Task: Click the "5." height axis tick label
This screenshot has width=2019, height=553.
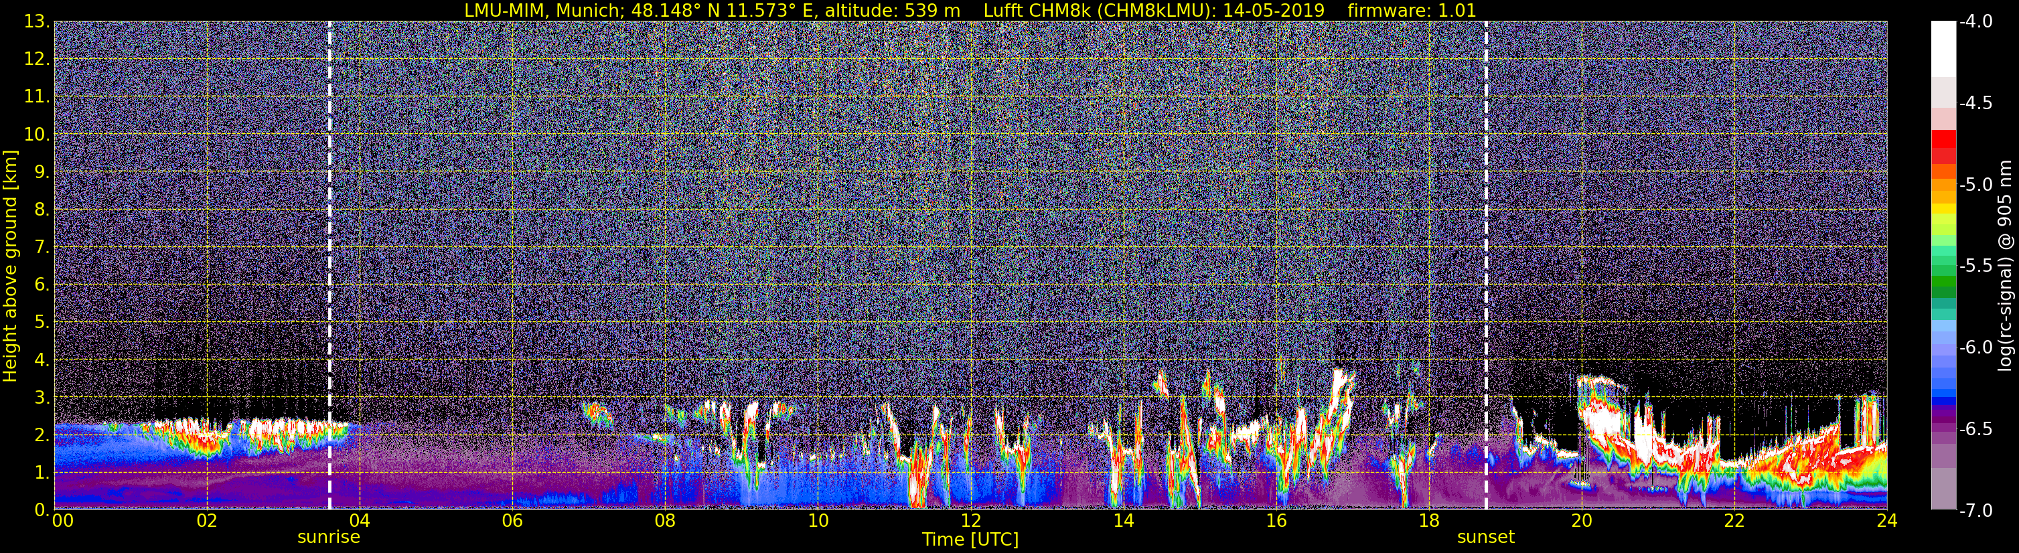Action: click(42, 323)
